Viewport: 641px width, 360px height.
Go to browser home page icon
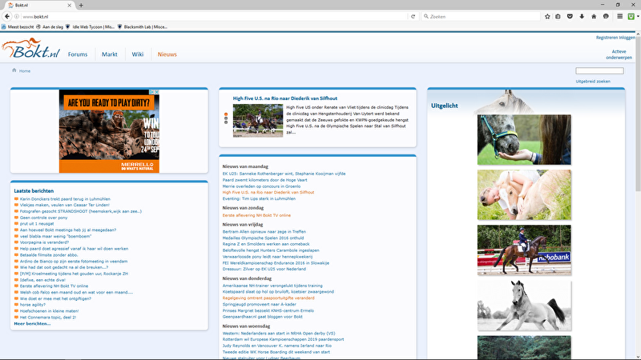[x=594, y=16]
